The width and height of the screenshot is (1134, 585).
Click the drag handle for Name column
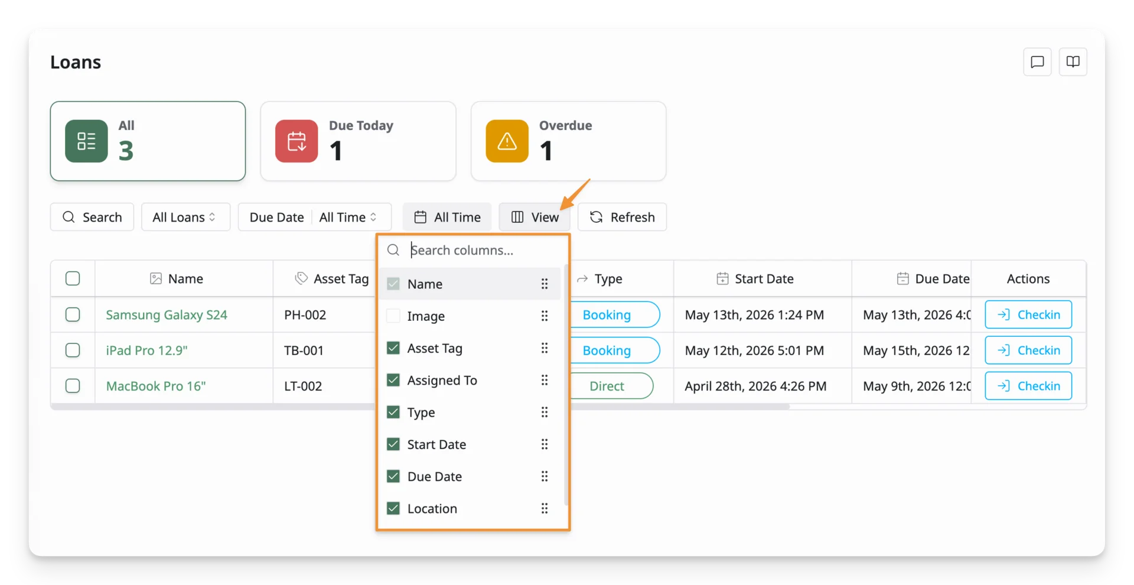545,284
